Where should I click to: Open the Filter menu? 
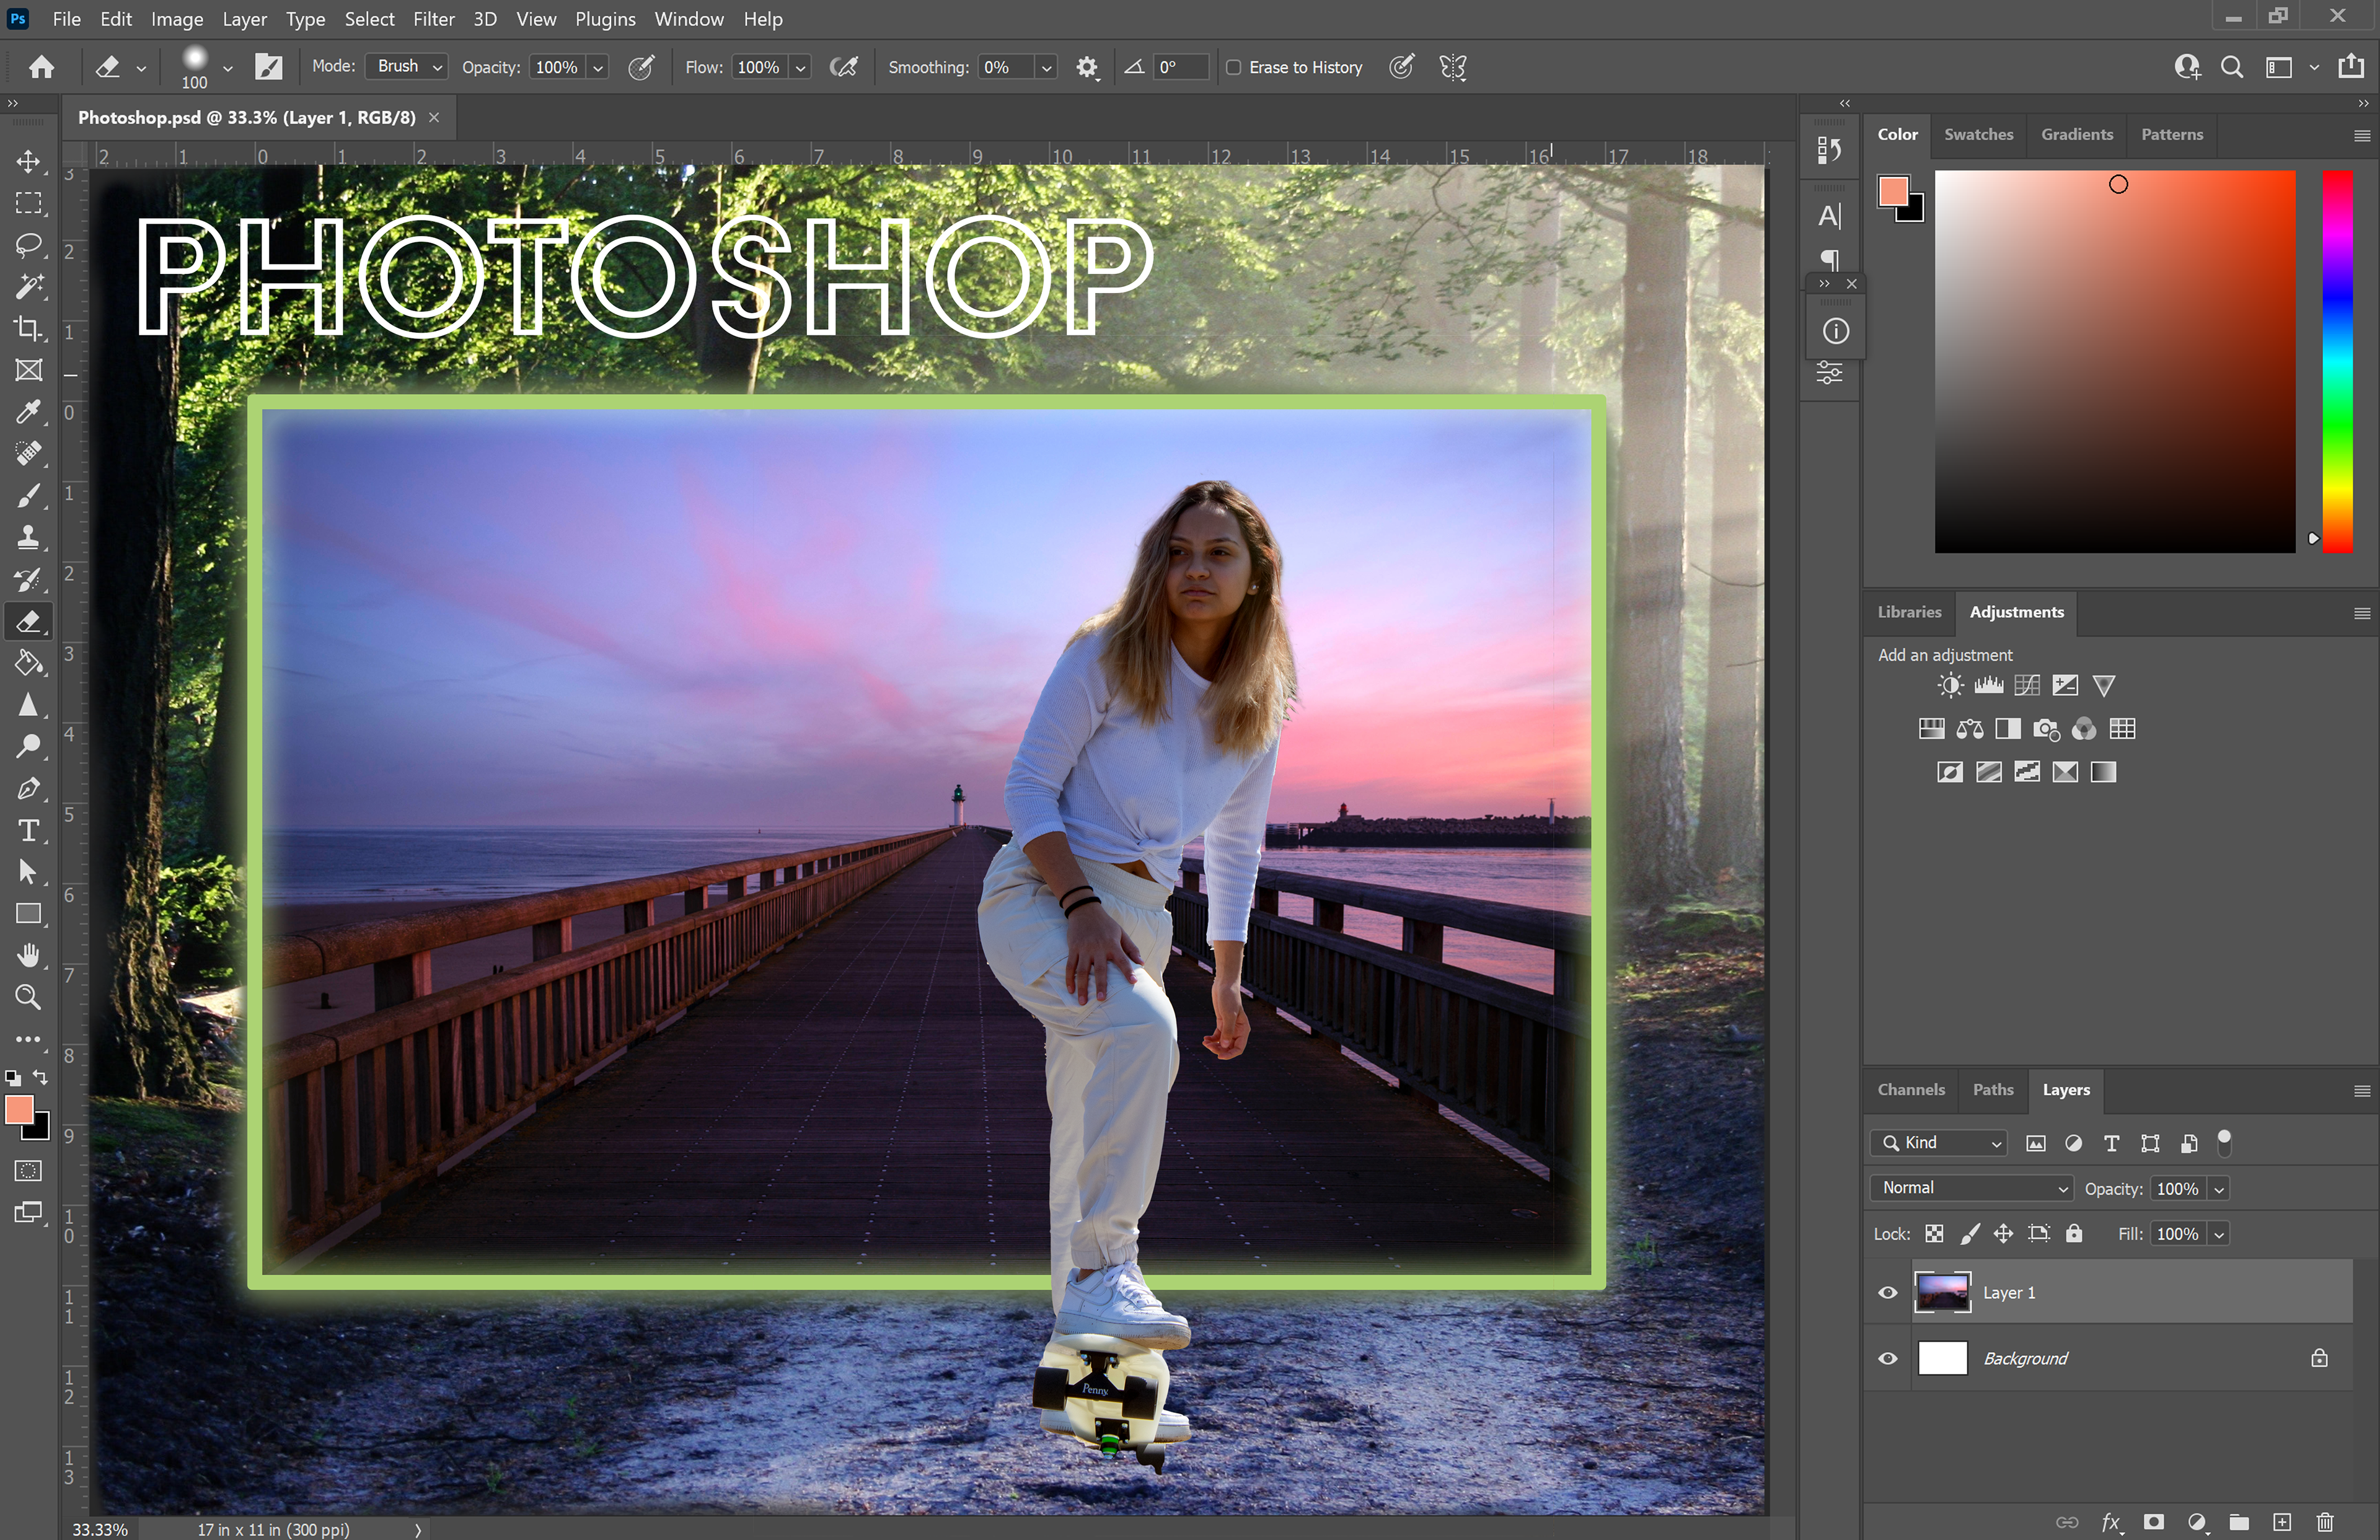[x=433, y=19]
